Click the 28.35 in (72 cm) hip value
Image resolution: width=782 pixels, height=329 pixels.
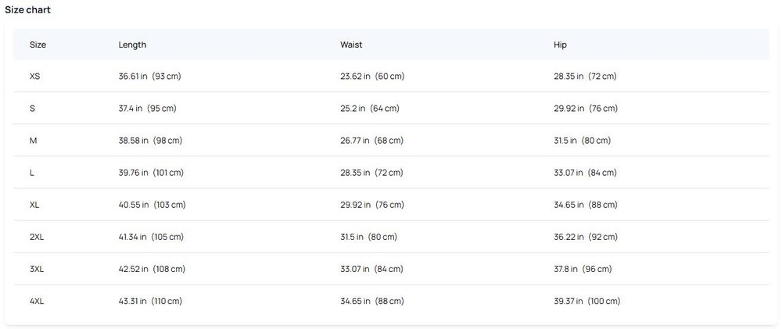[585, 77]
